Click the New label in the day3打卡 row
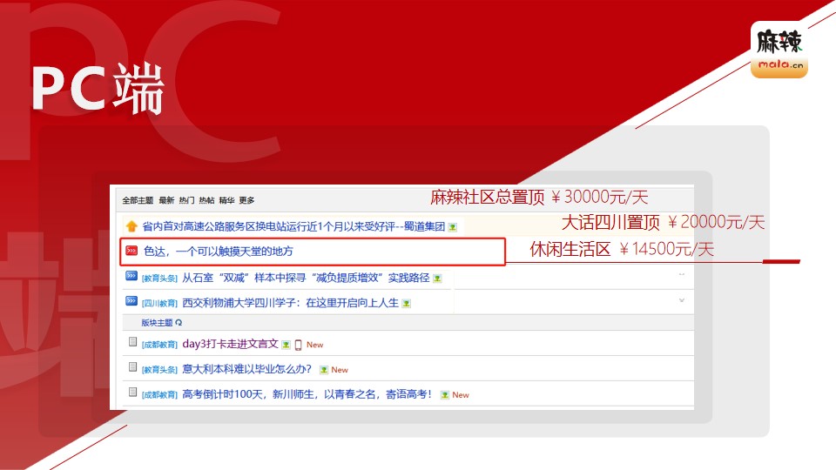 click(314, 345)
